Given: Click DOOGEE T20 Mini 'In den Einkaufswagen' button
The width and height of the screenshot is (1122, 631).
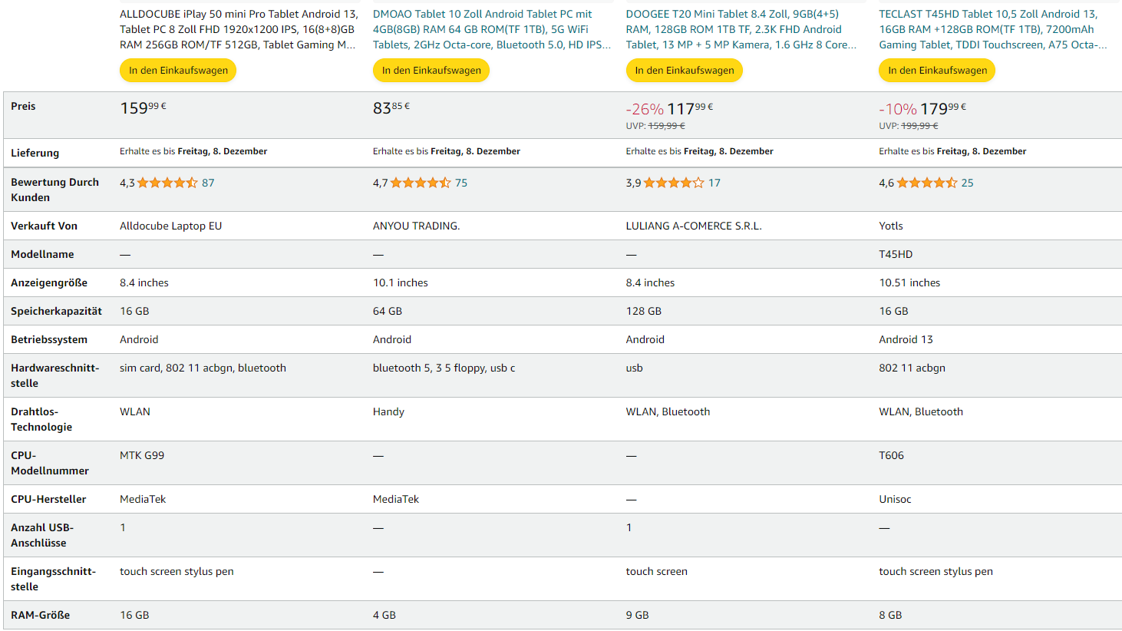Looking at the screenshot, I should (x=685, y=71).
